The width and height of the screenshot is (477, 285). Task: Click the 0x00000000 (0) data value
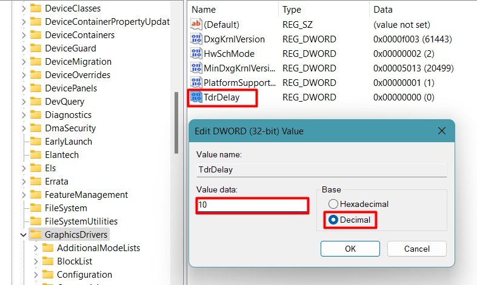pos(404,97)
